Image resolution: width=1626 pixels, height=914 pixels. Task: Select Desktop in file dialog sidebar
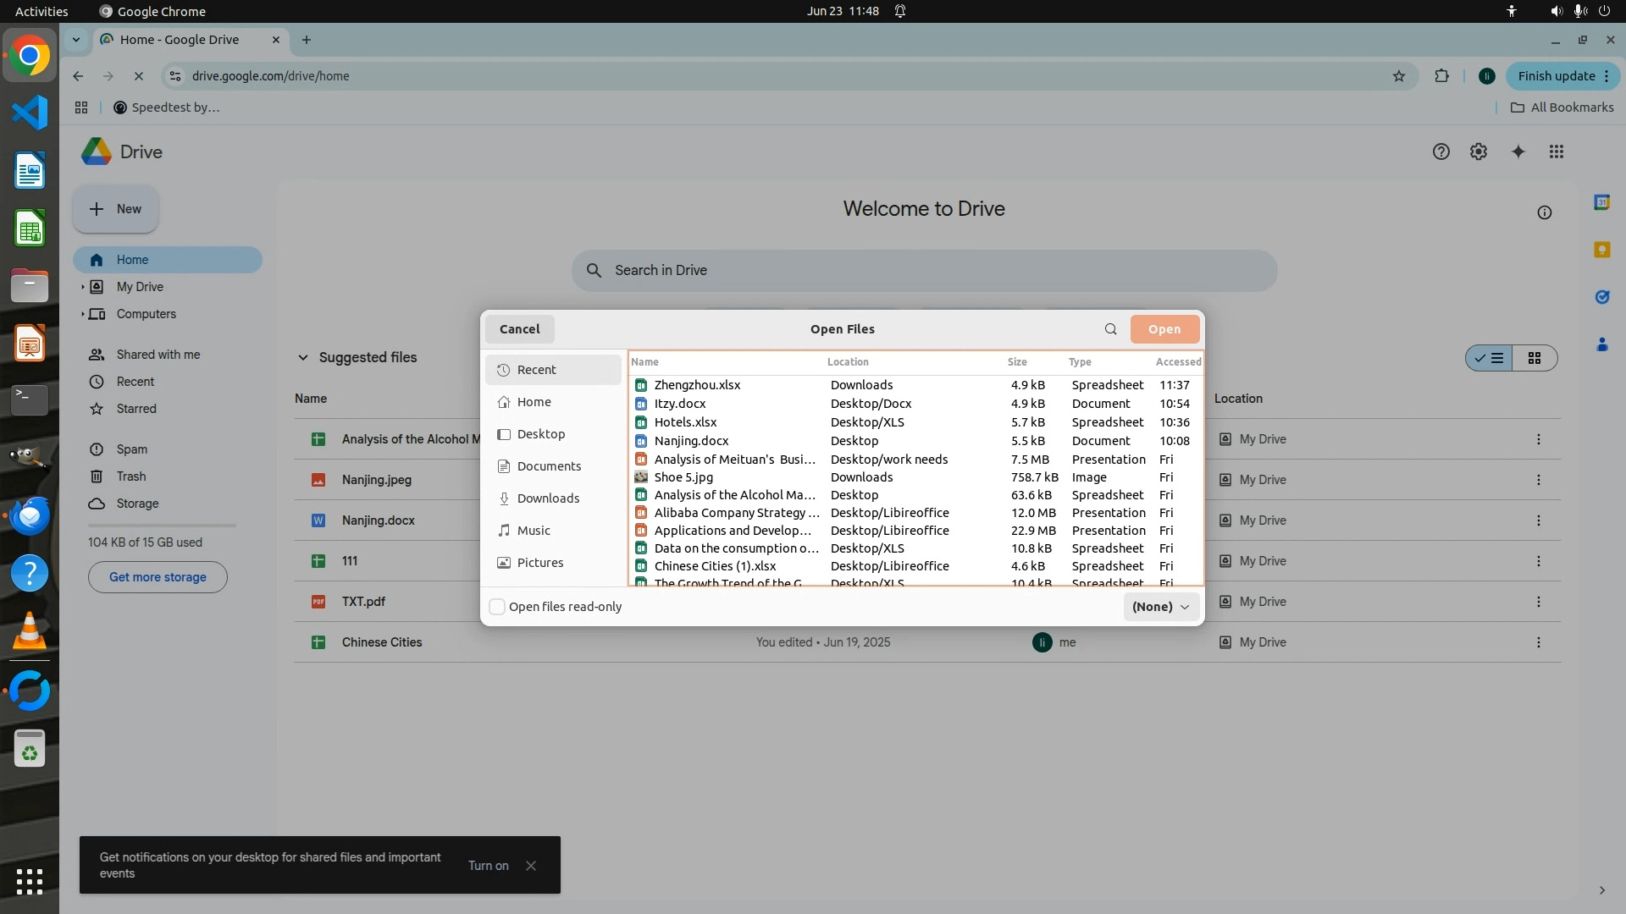coord(540,434)
